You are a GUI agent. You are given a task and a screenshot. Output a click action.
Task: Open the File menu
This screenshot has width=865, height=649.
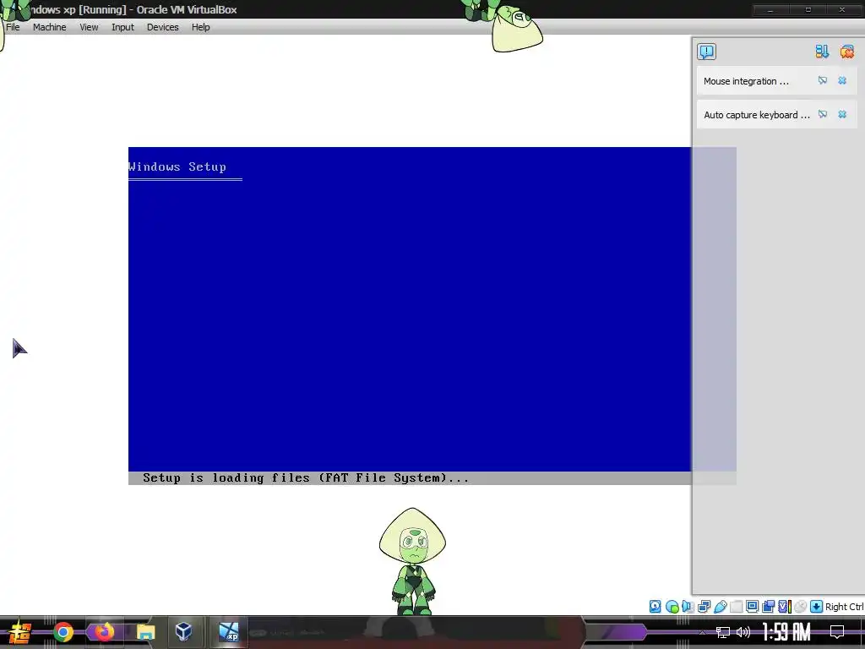pos(13,27)
